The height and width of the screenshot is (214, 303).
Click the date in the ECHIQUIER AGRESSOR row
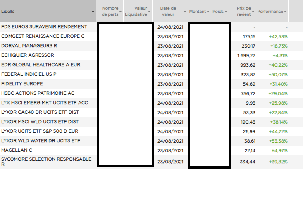(170, 55)
